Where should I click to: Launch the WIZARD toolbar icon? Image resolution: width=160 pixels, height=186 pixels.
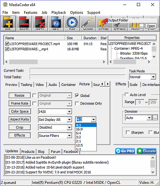(88, 24)
